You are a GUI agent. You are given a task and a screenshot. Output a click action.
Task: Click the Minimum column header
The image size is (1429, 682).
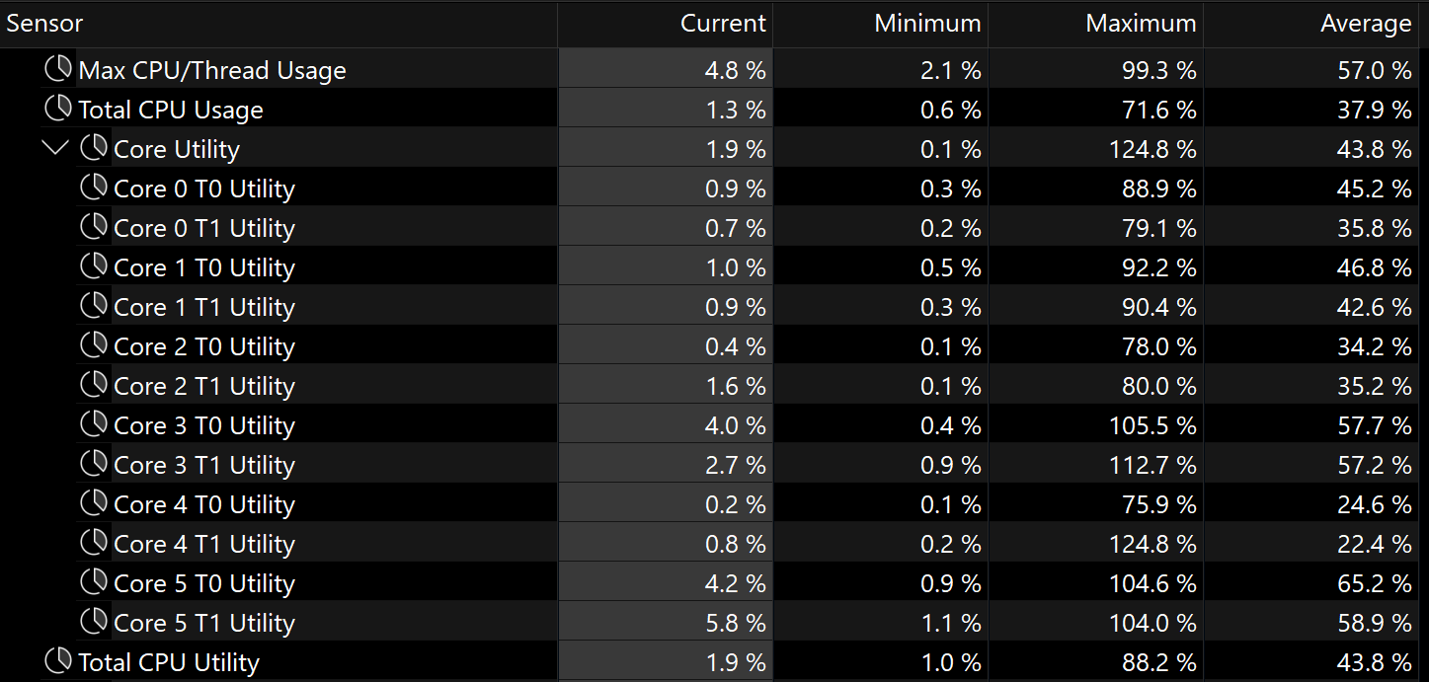pos(881,24)
